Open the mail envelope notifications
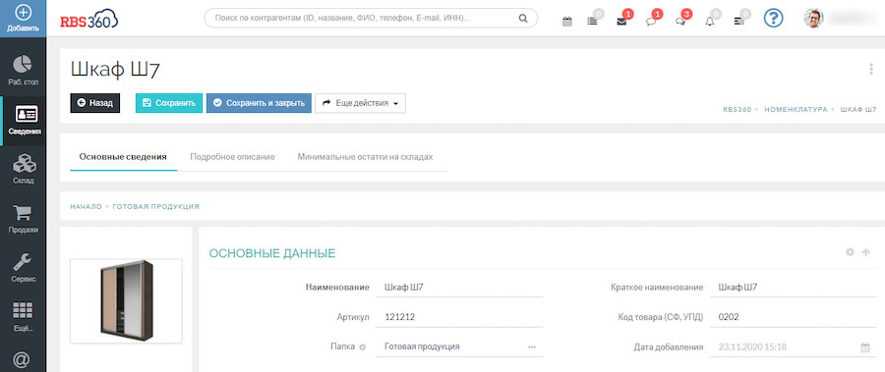 click(621, 22)
